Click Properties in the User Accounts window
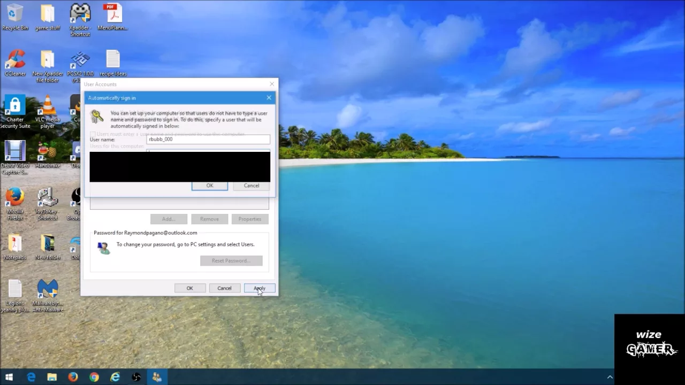The width and height of the screenshot is (685, 385). pos(250,219)
